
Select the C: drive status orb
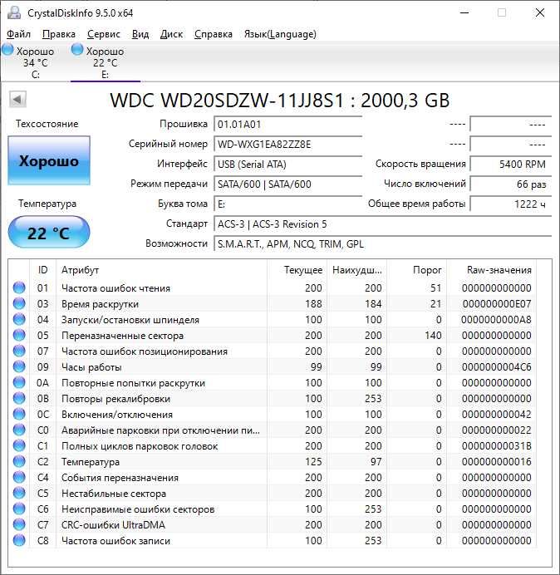click(x=7, y=50)
